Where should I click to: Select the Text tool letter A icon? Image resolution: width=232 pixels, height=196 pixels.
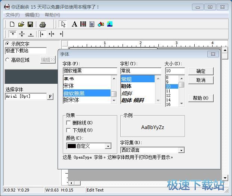point(74,24)
